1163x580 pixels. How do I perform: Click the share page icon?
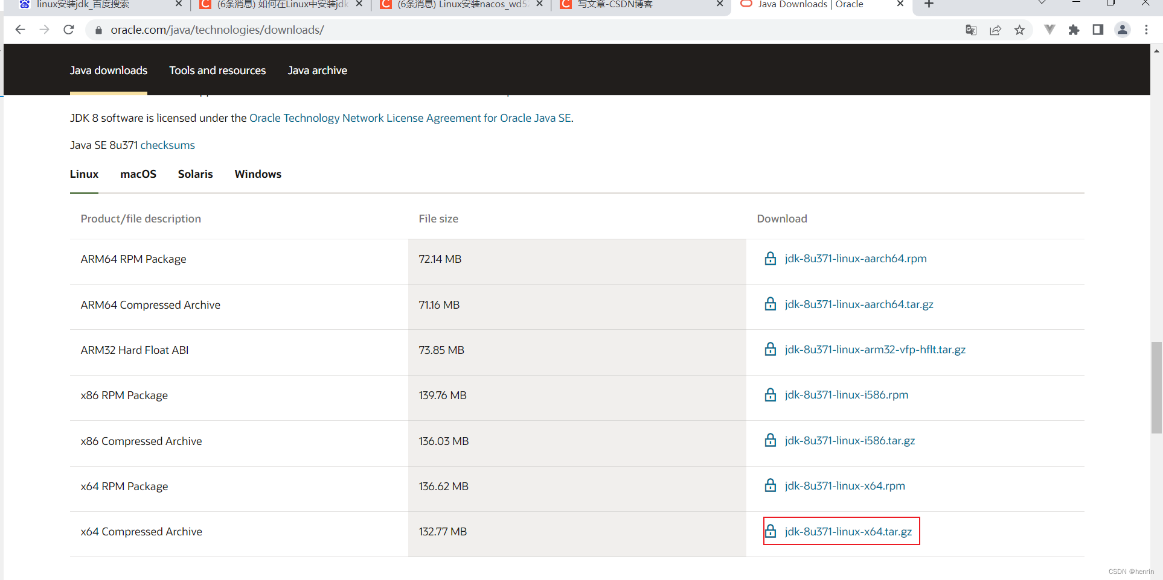tap(995, 30)
